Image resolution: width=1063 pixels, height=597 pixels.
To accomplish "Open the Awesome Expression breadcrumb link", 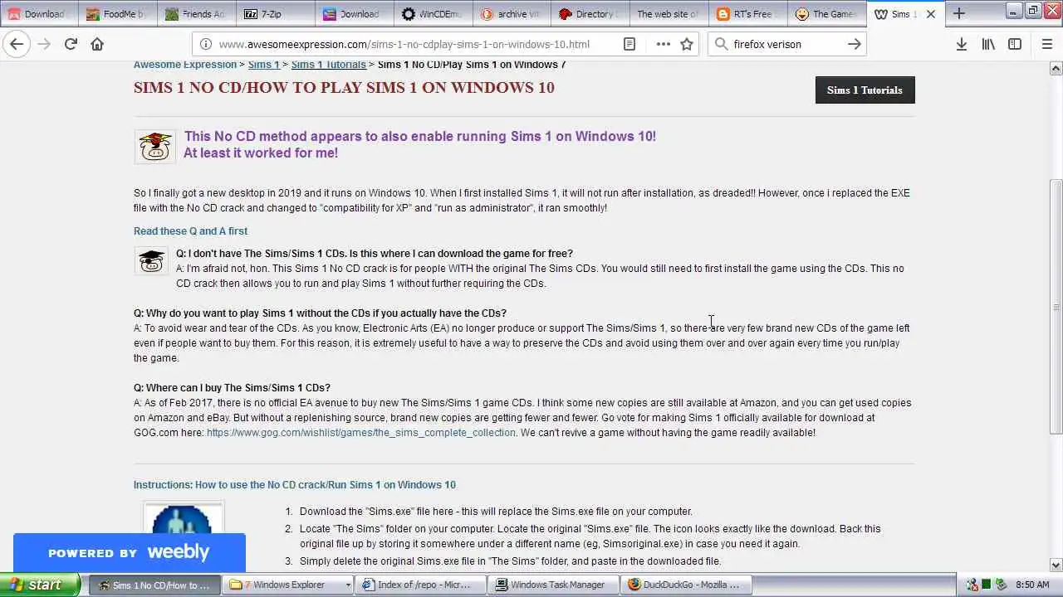I will [x=185, y=64].
